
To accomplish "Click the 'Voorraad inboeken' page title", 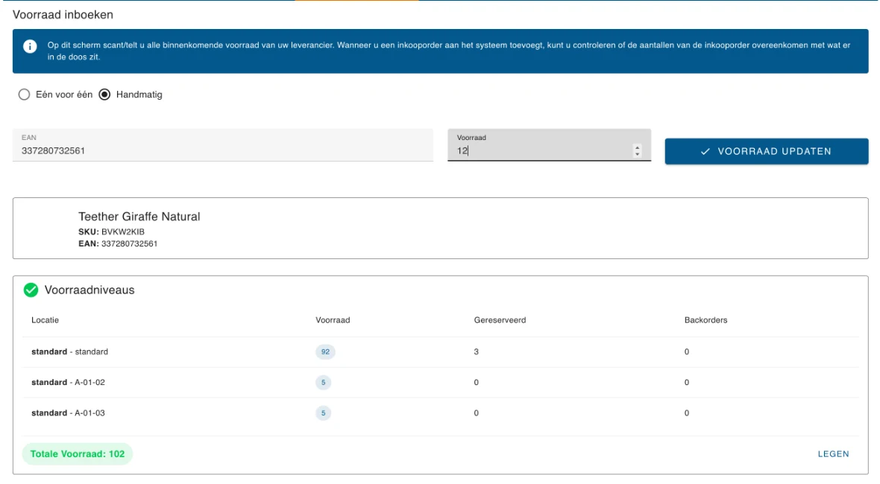I will [x=63, y=15].
